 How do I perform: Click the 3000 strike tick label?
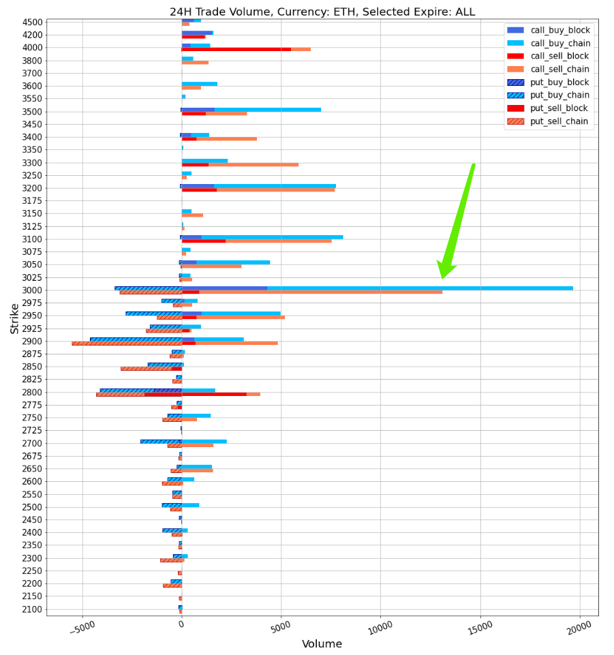(x=32, y=290)
